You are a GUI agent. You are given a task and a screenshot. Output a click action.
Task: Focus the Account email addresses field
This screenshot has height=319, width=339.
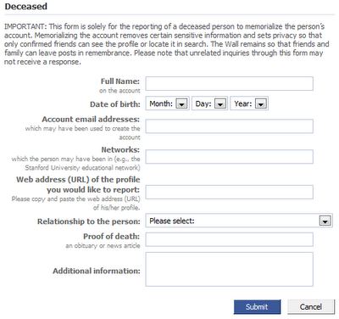pos(229,126)
